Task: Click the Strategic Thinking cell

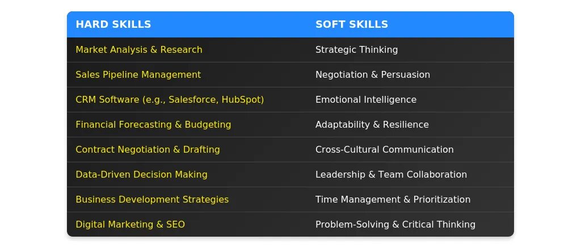Action: tap(356, 50)
